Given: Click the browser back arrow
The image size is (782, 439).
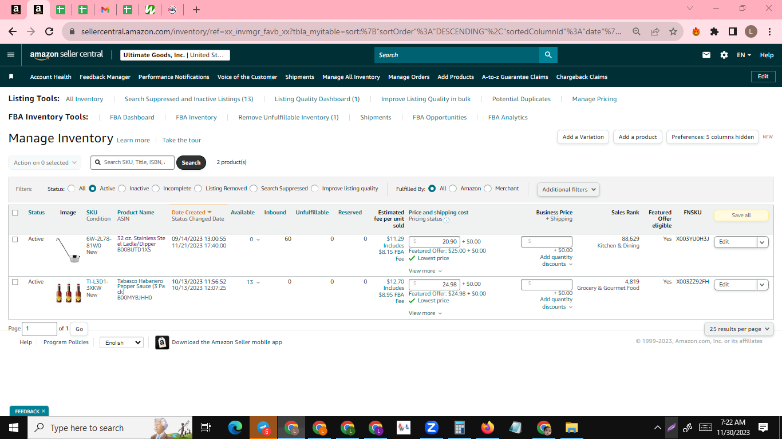Looking at the screenshot, I should pyautogui.click(x=13, y=32).
